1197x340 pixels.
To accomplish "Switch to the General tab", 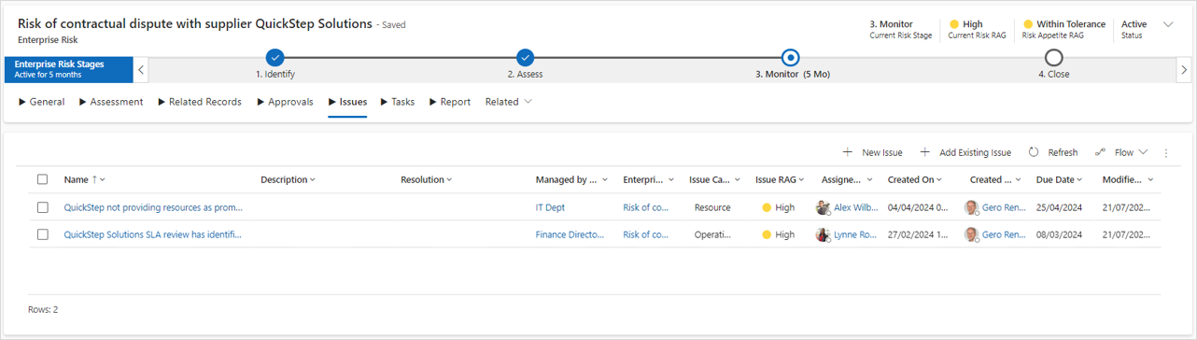I will click(x=42, y=102).
